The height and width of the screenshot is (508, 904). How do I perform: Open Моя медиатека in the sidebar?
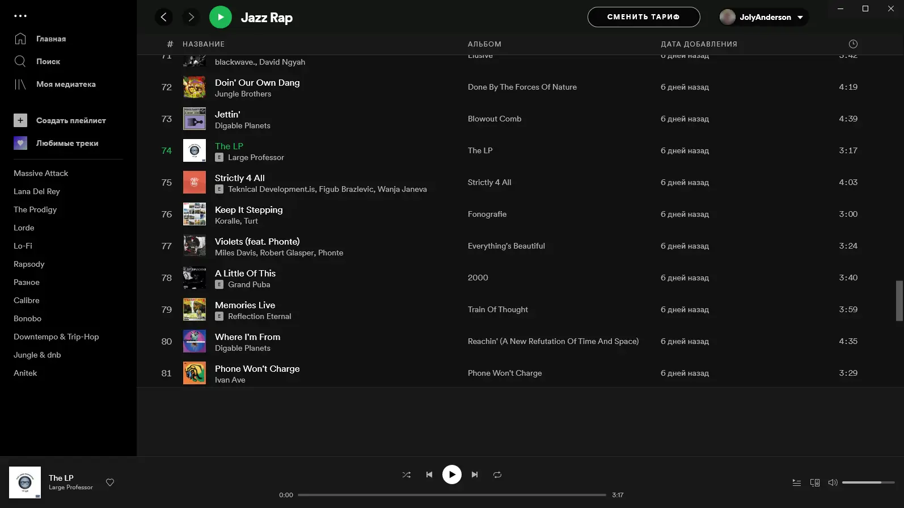pos(55,84)
